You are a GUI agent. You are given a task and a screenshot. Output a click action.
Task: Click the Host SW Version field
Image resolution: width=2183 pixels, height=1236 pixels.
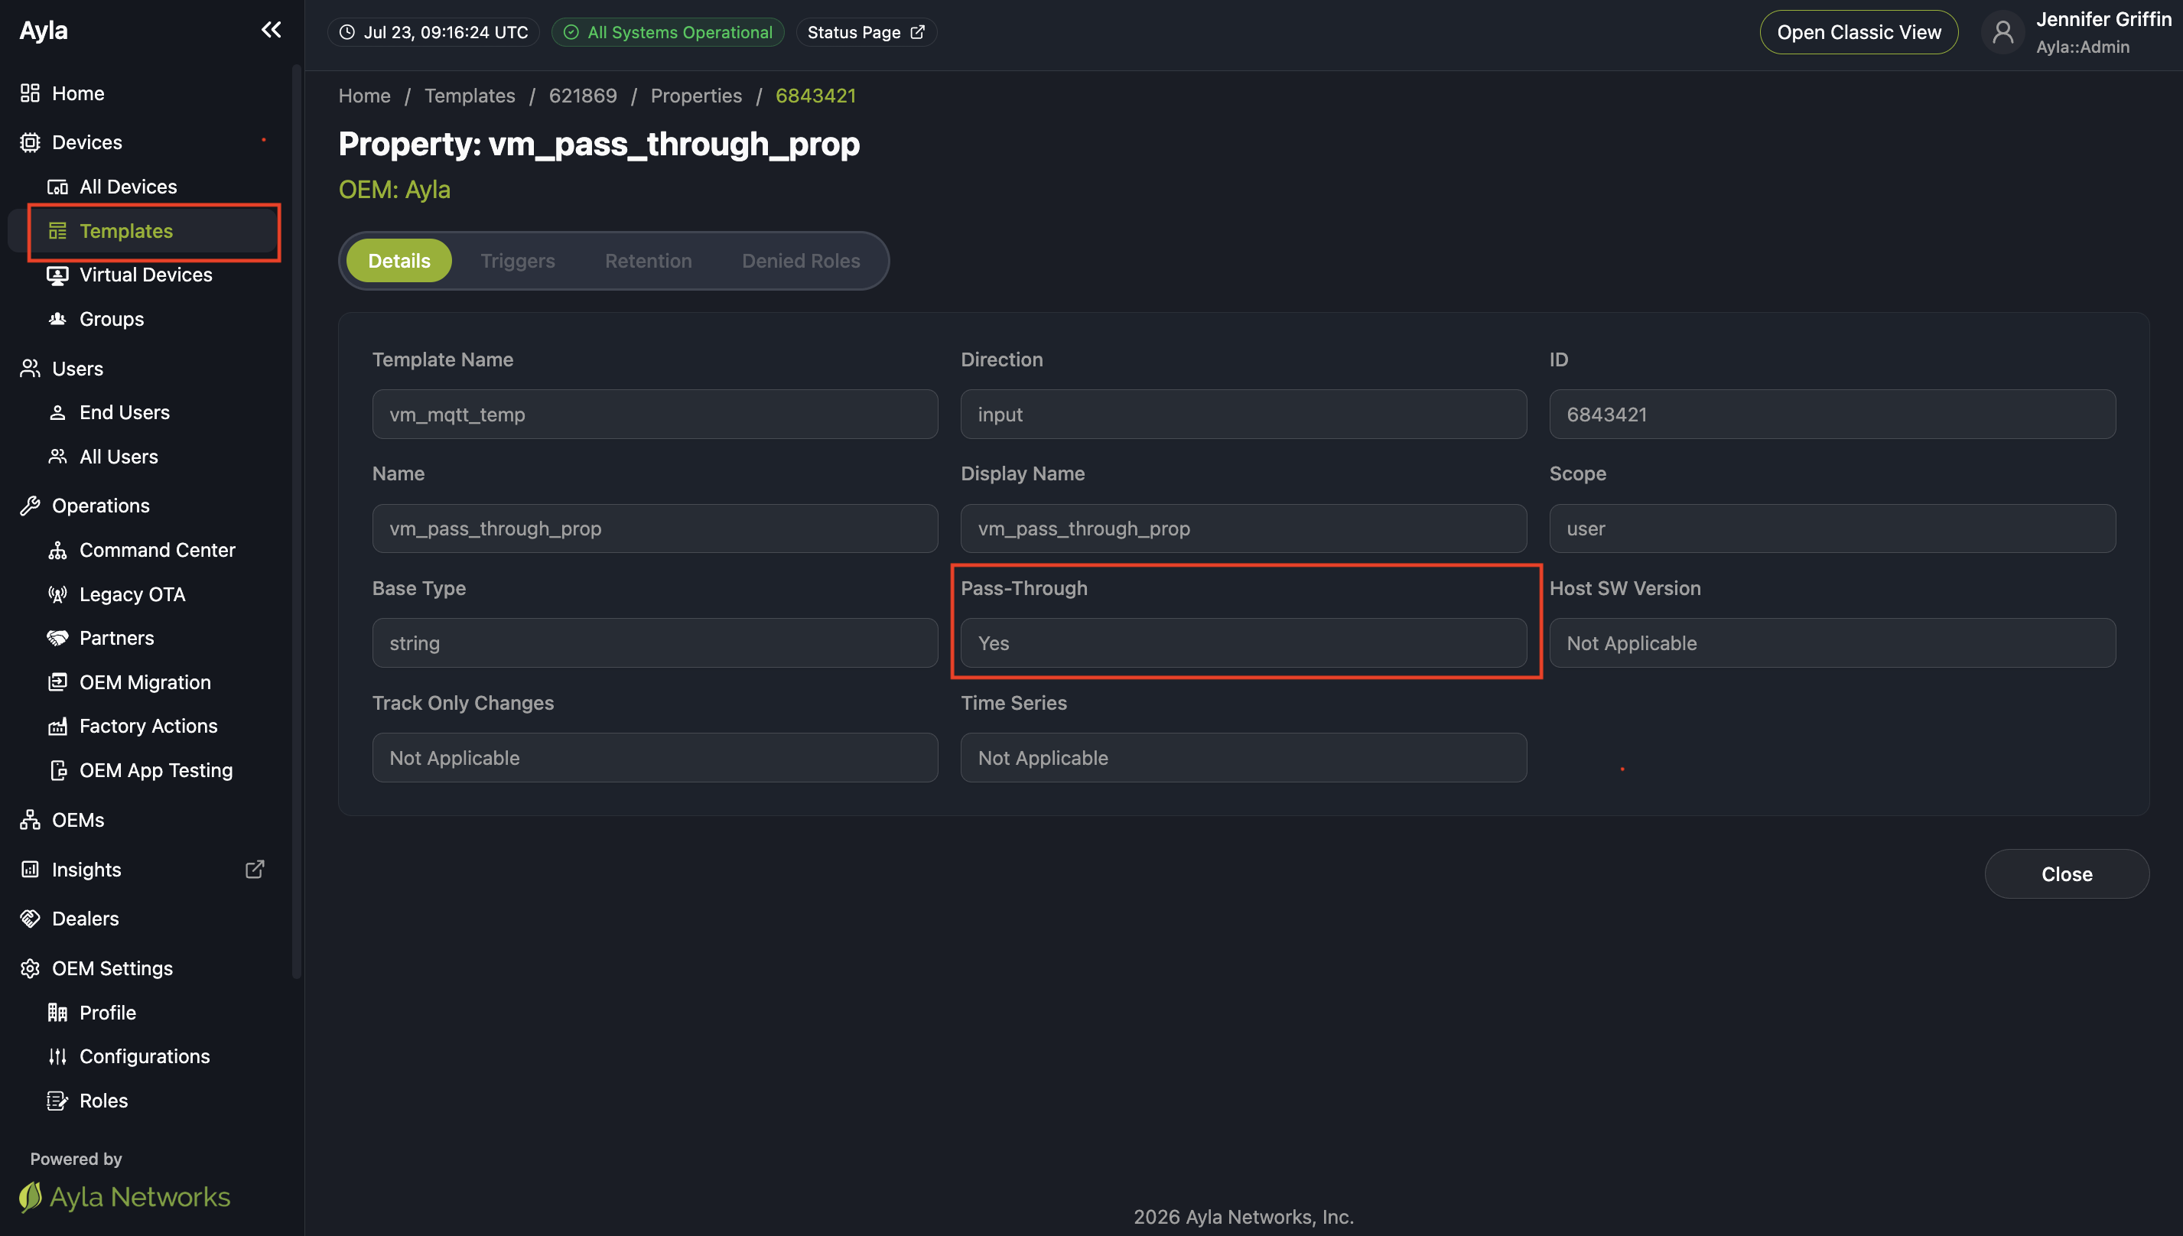[1833, 643]
